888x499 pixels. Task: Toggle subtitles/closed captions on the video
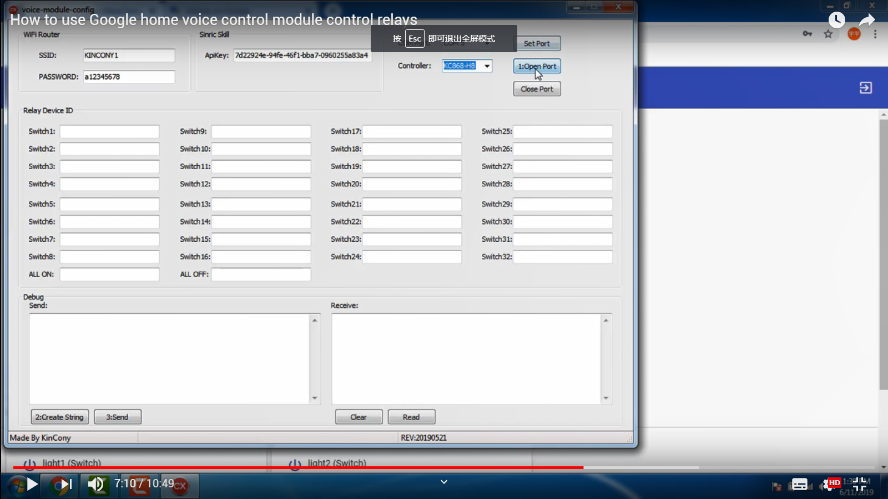(800, 484)
